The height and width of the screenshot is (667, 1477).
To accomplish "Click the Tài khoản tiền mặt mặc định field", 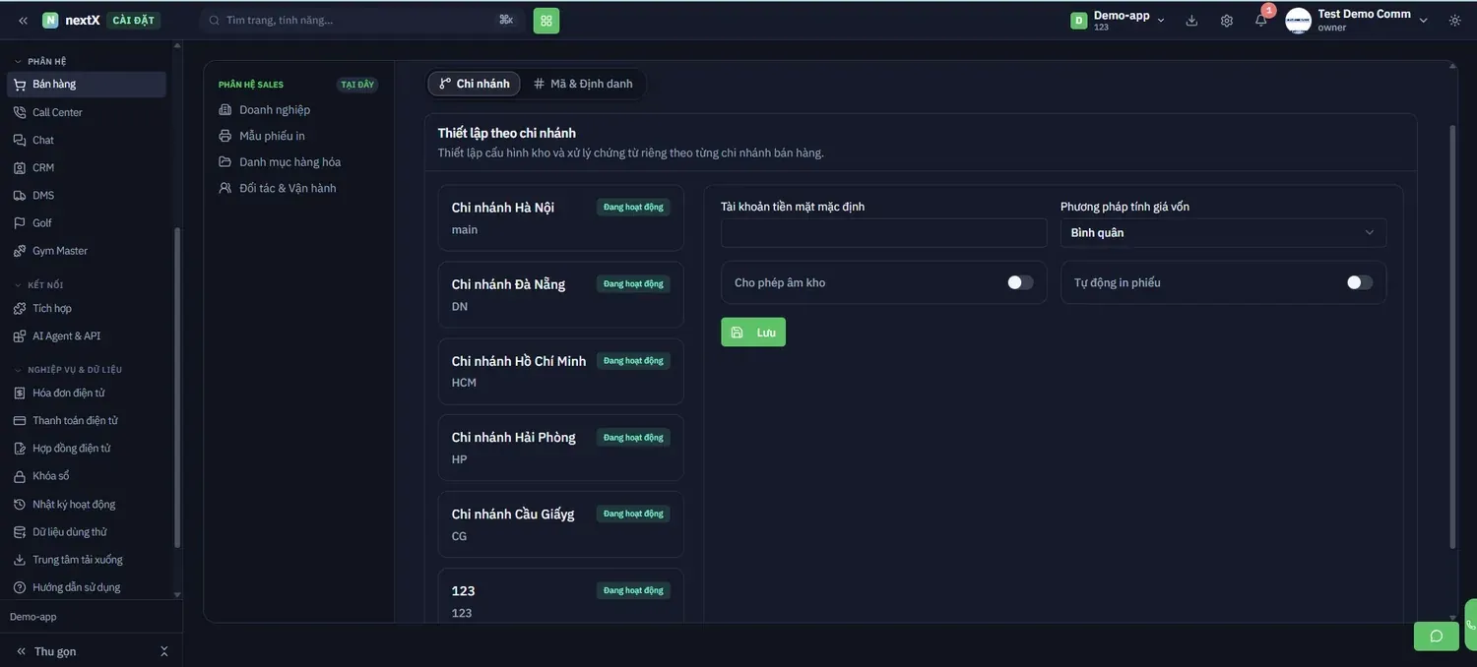I will (x=884, y=233).
